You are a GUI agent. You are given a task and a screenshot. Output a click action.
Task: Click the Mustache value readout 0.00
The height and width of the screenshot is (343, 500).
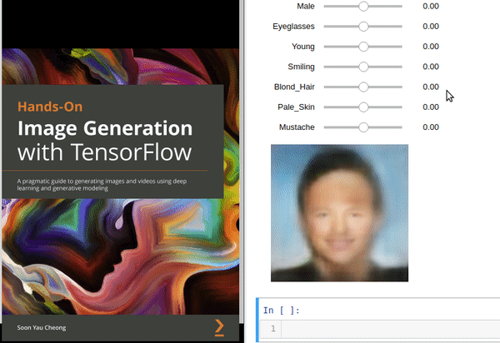pos(431,127)
